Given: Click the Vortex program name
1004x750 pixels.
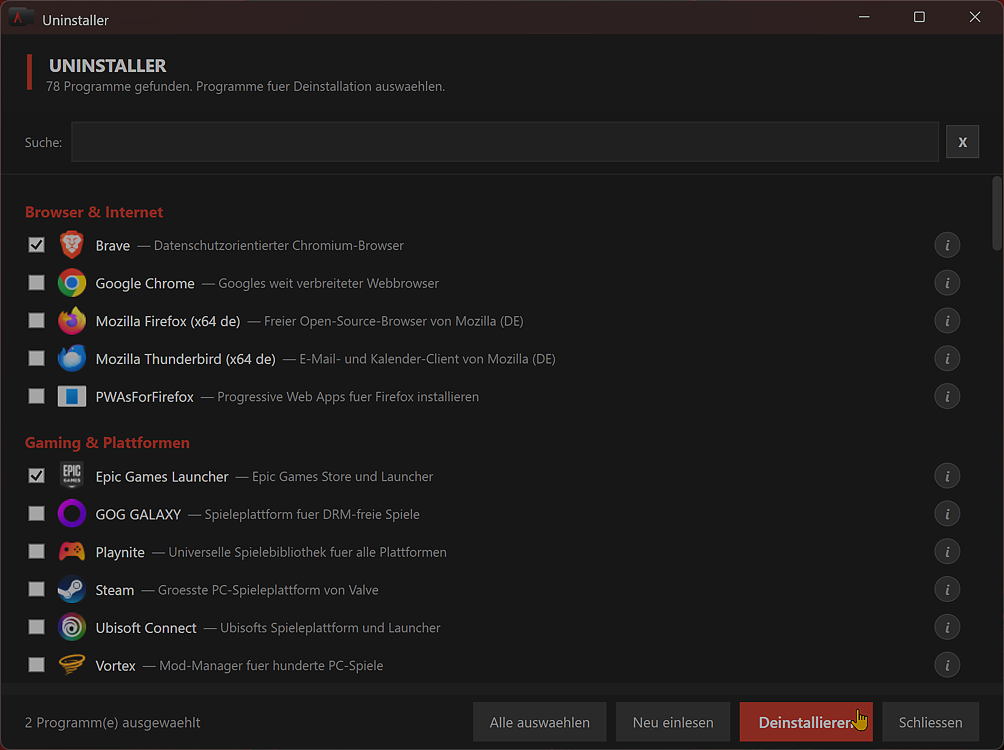Looking at the screenshot, I should coord(116,666).
